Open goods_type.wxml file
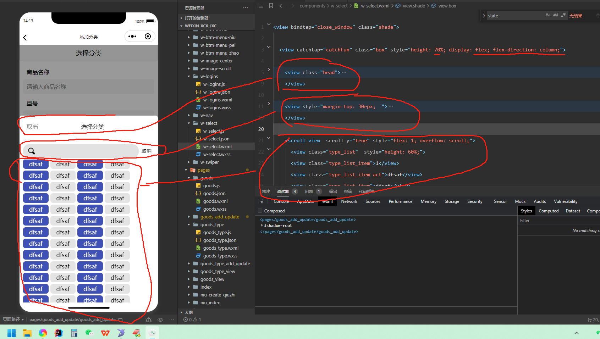This screenshot has height=339, width=600. 221,248
